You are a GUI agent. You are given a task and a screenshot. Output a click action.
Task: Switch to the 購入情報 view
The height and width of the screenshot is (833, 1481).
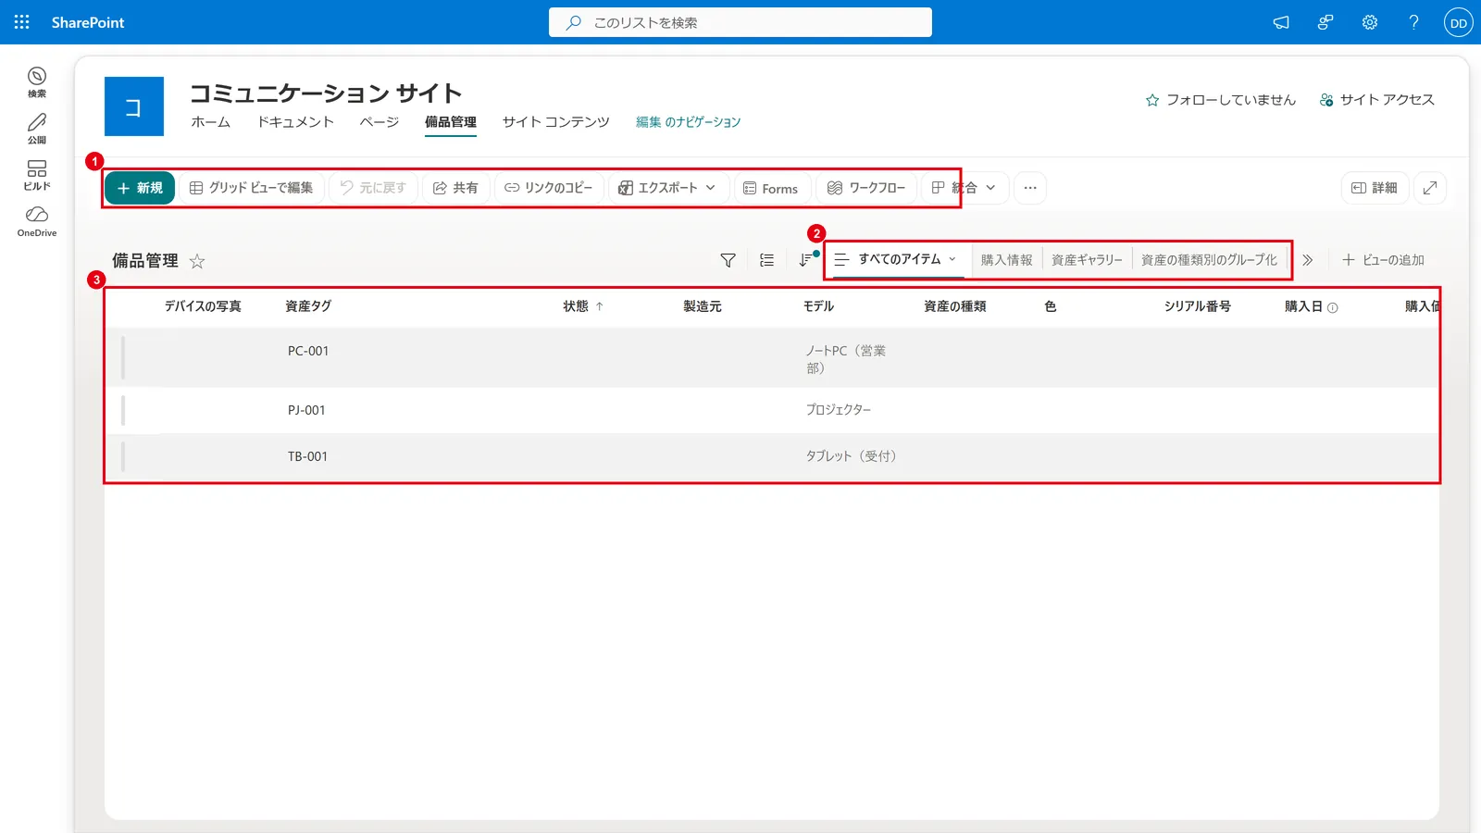pos(1006,260)
